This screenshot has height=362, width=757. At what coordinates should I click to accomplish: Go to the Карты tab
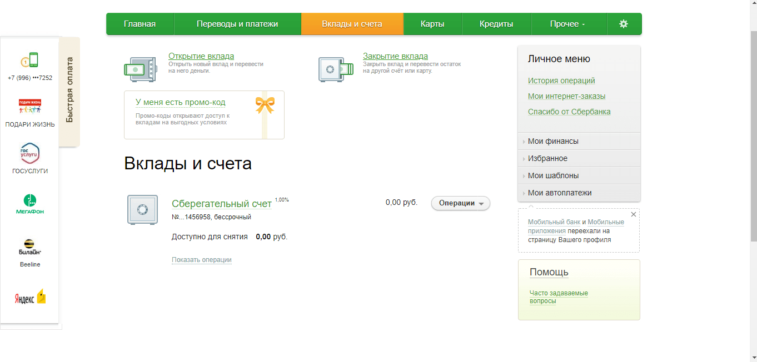[x=432, y=24]
